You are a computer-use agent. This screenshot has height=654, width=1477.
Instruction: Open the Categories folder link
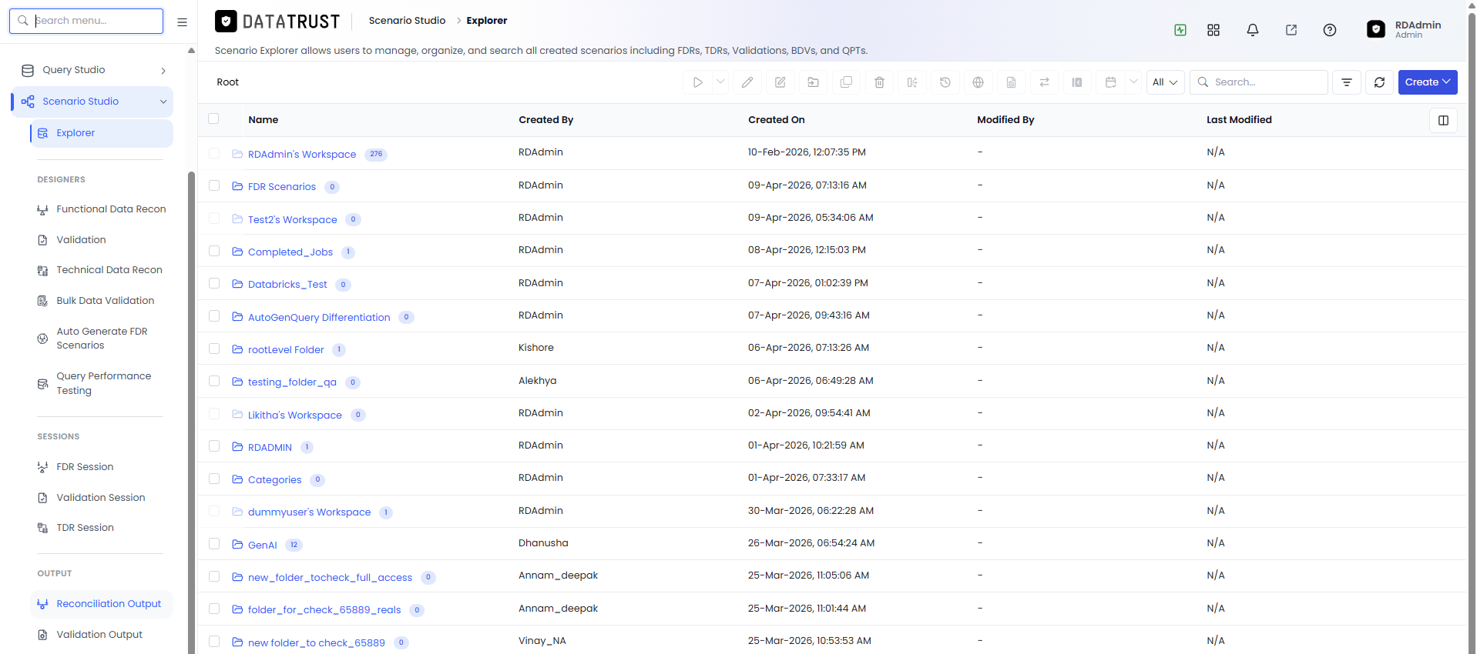click(275, 480)
